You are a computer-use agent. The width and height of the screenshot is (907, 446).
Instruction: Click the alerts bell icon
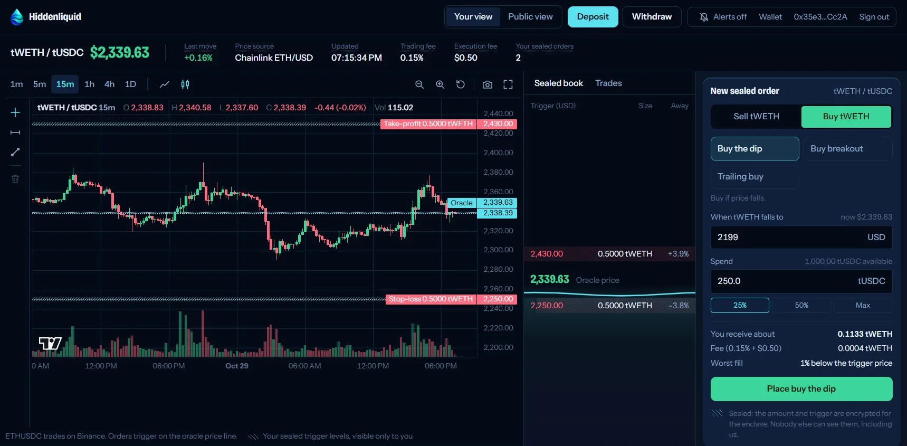click(704, 17)
